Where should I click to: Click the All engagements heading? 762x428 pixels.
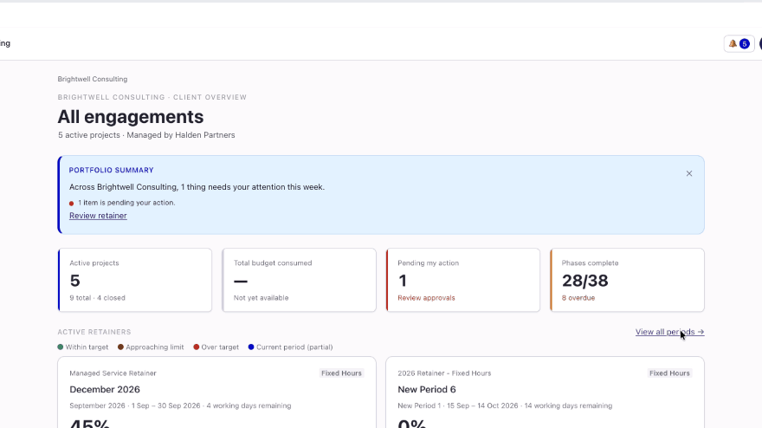coord(131,117)
